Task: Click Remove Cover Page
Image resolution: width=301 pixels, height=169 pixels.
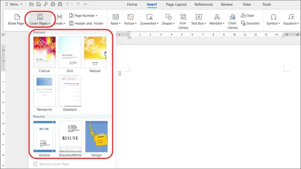Action: click(x=51, y=164)
